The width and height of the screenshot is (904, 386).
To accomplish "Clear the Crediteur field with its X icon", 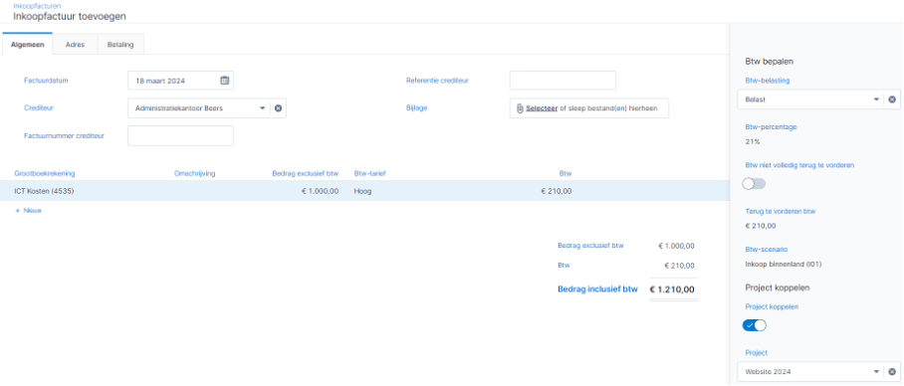I will 278,108.
